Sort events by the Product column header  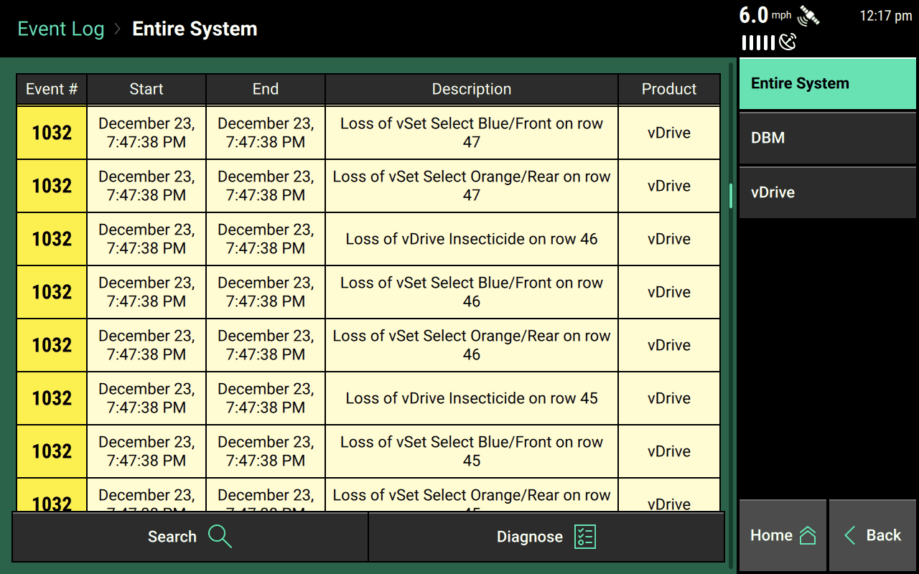click(x=668, y=89)
